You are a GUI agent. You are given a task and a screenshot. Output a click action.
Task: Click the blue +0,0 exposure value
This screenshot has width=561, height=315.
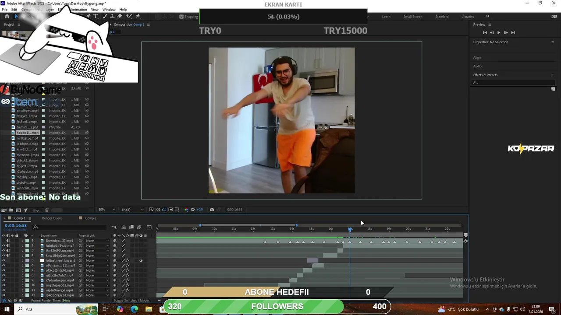(x=199, y=210)
